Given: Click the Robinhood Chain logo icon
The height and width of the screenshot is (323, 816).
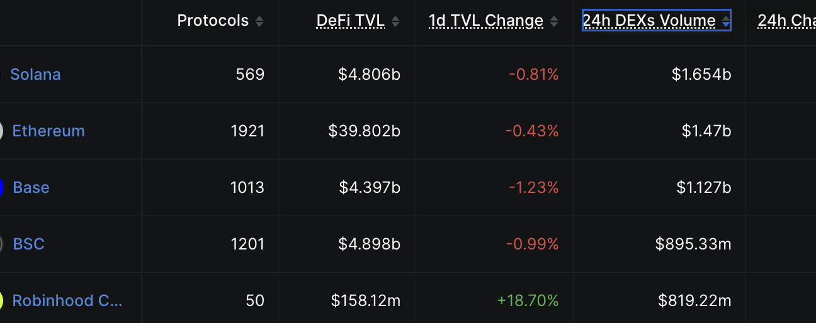Looking at the screenshot, I should [1, 301].
